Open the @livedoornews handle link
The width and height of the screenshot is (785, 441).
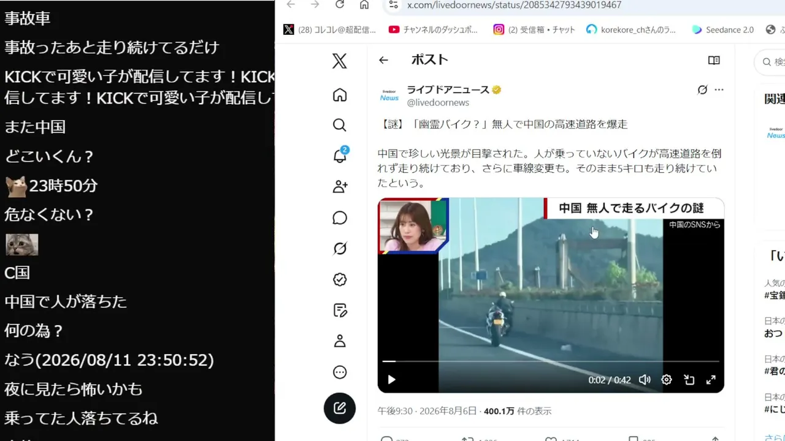438,103
